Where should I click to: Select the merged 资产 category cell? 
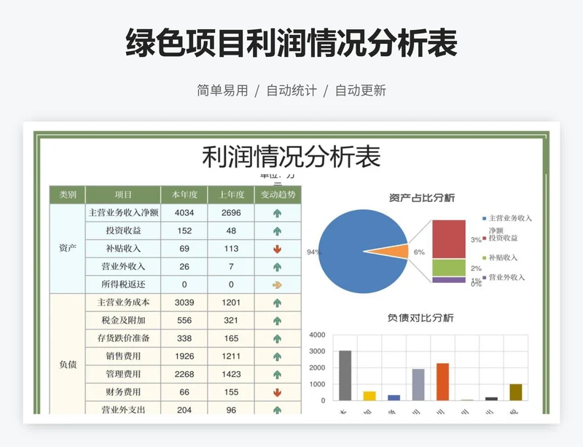[x=68, y=249]
